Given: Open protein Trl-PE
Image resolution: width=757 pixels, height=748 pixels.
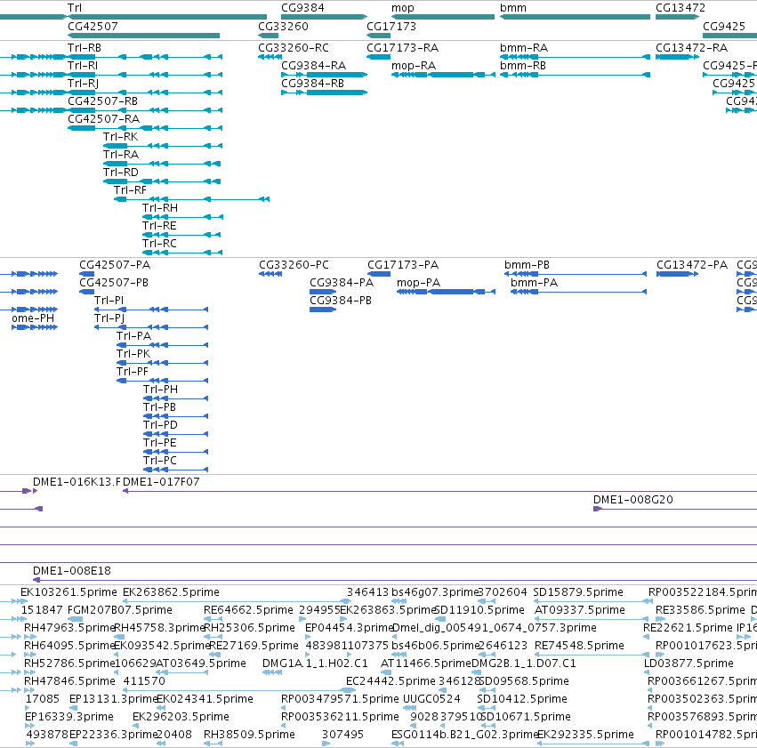Looking at the screenshot, I should [x=160, y=444].
